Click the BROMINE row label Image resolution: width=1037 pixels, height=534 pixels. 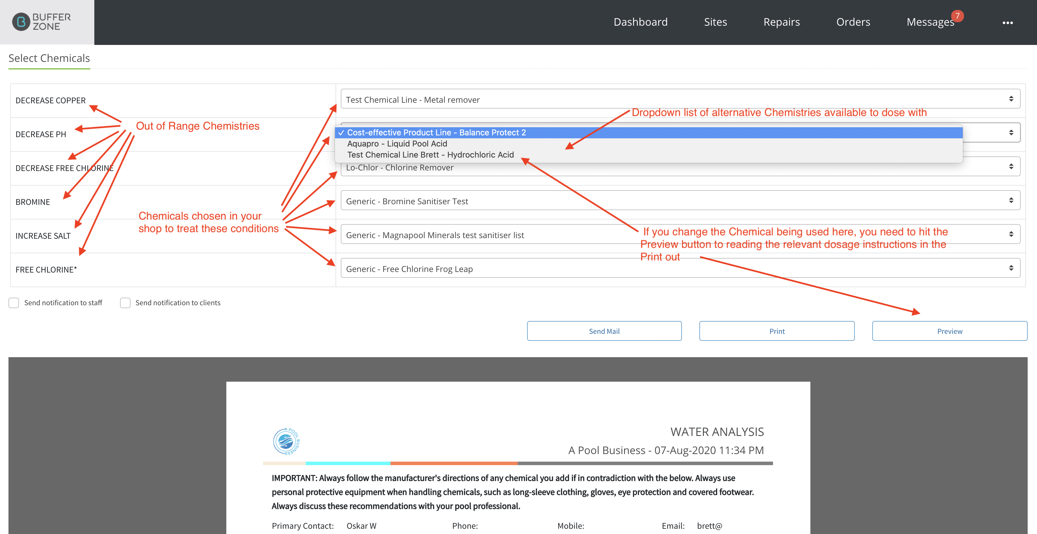pyautogui.click(x=33, y=202)
